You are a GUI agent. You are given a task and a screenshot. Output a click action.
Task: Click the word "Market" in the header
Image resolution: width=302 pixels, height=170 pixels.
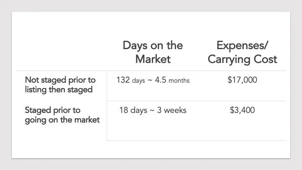pyautogui.click(x=153, y=59)
